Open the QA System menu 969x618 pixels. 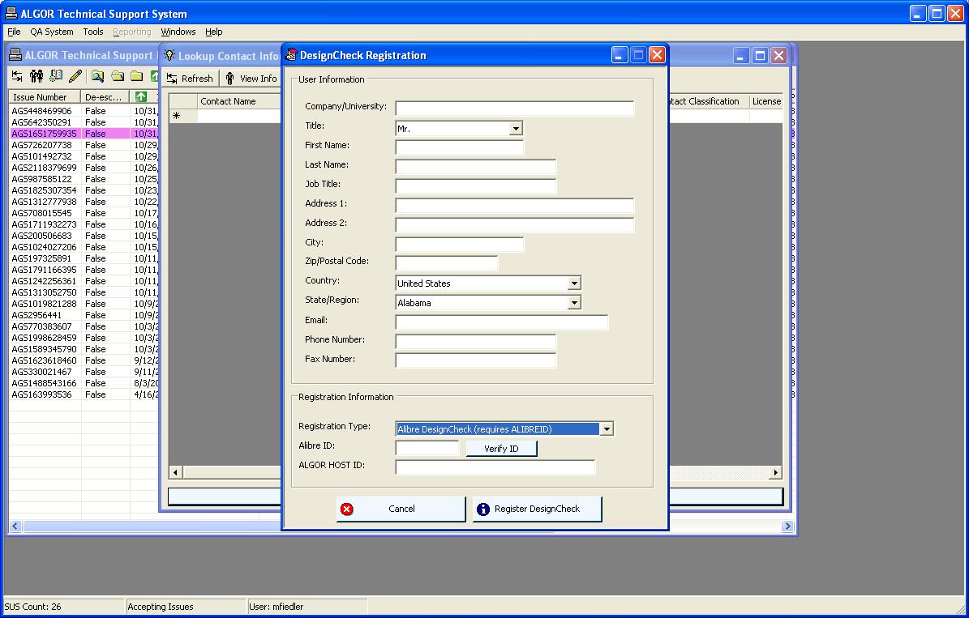coord(52,32)
